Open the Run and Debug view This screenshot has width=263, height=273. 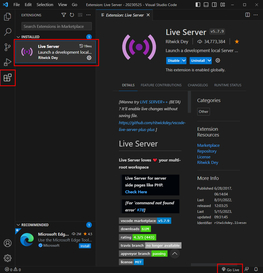coord(7,62)
